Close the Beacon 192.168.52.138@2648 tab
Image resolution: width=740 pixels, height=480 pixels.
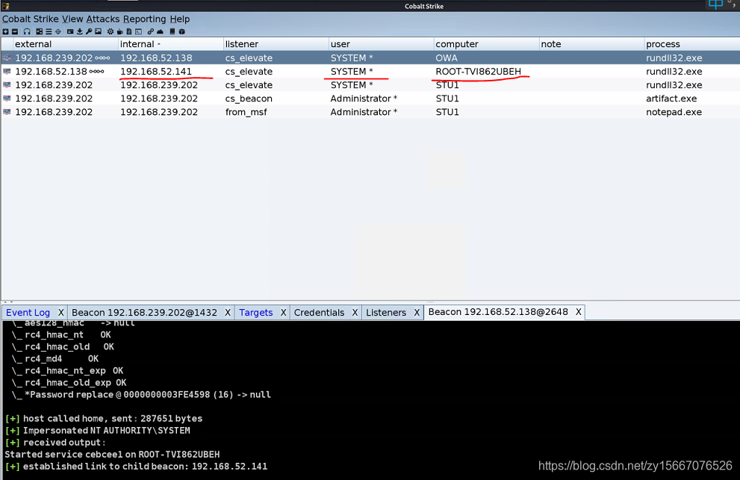click(x=578, y=312)
